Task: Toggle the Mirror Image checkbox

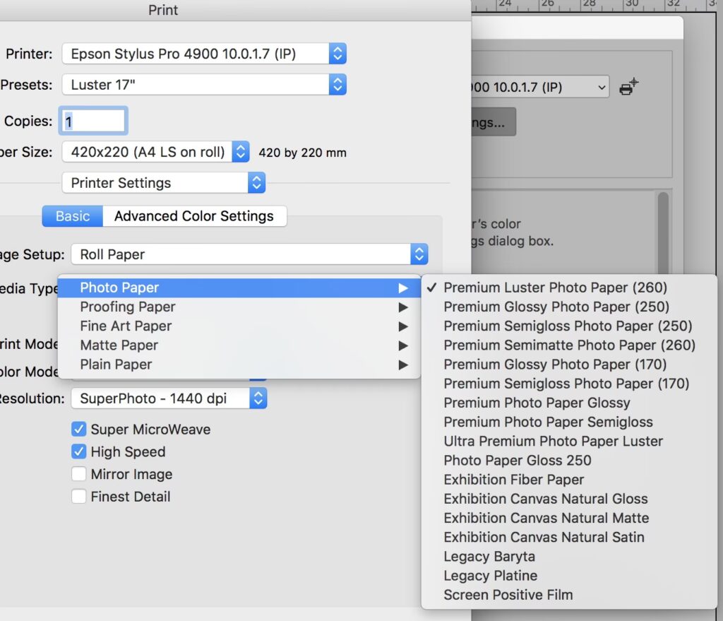Action: pyautogui.click(x=79, y=474)
